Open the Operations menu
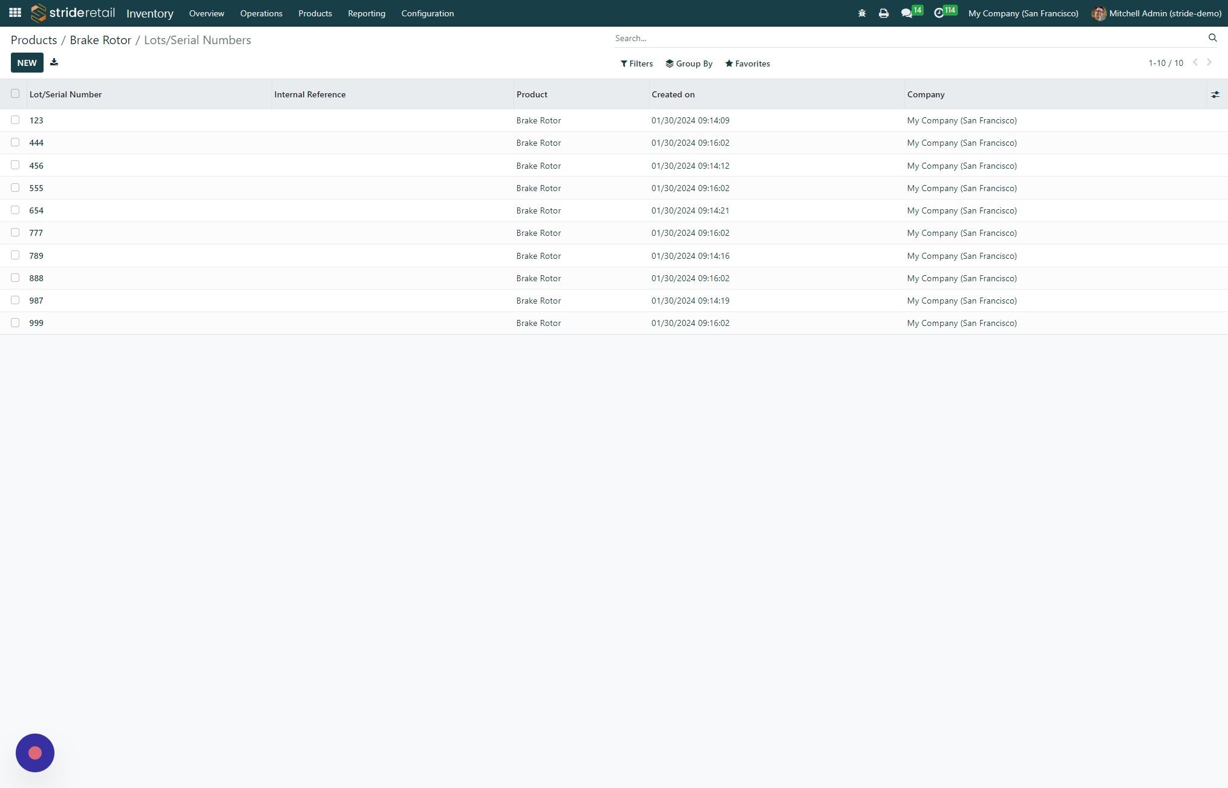 pyautogui.click(x=261, y=13)
